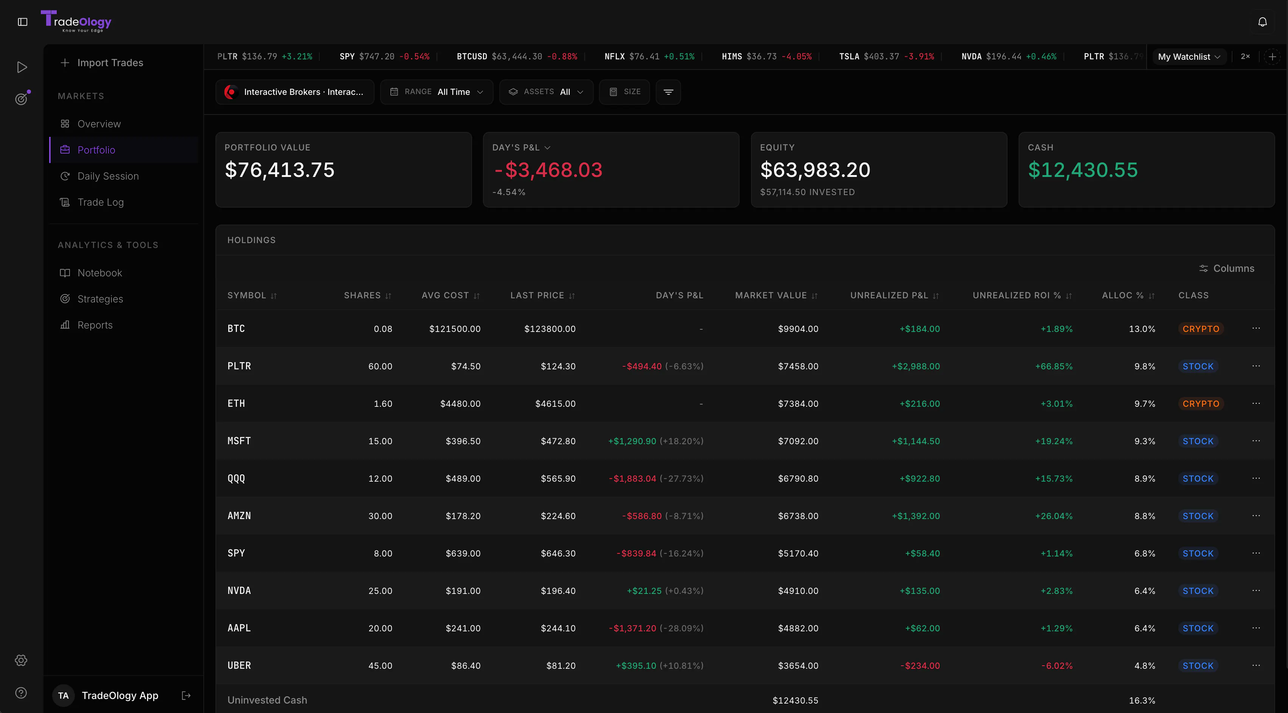Click NFLX ticker in the ticker tape
The height and width of the screenshot is (713, 1288).
(x=649, y=56)
